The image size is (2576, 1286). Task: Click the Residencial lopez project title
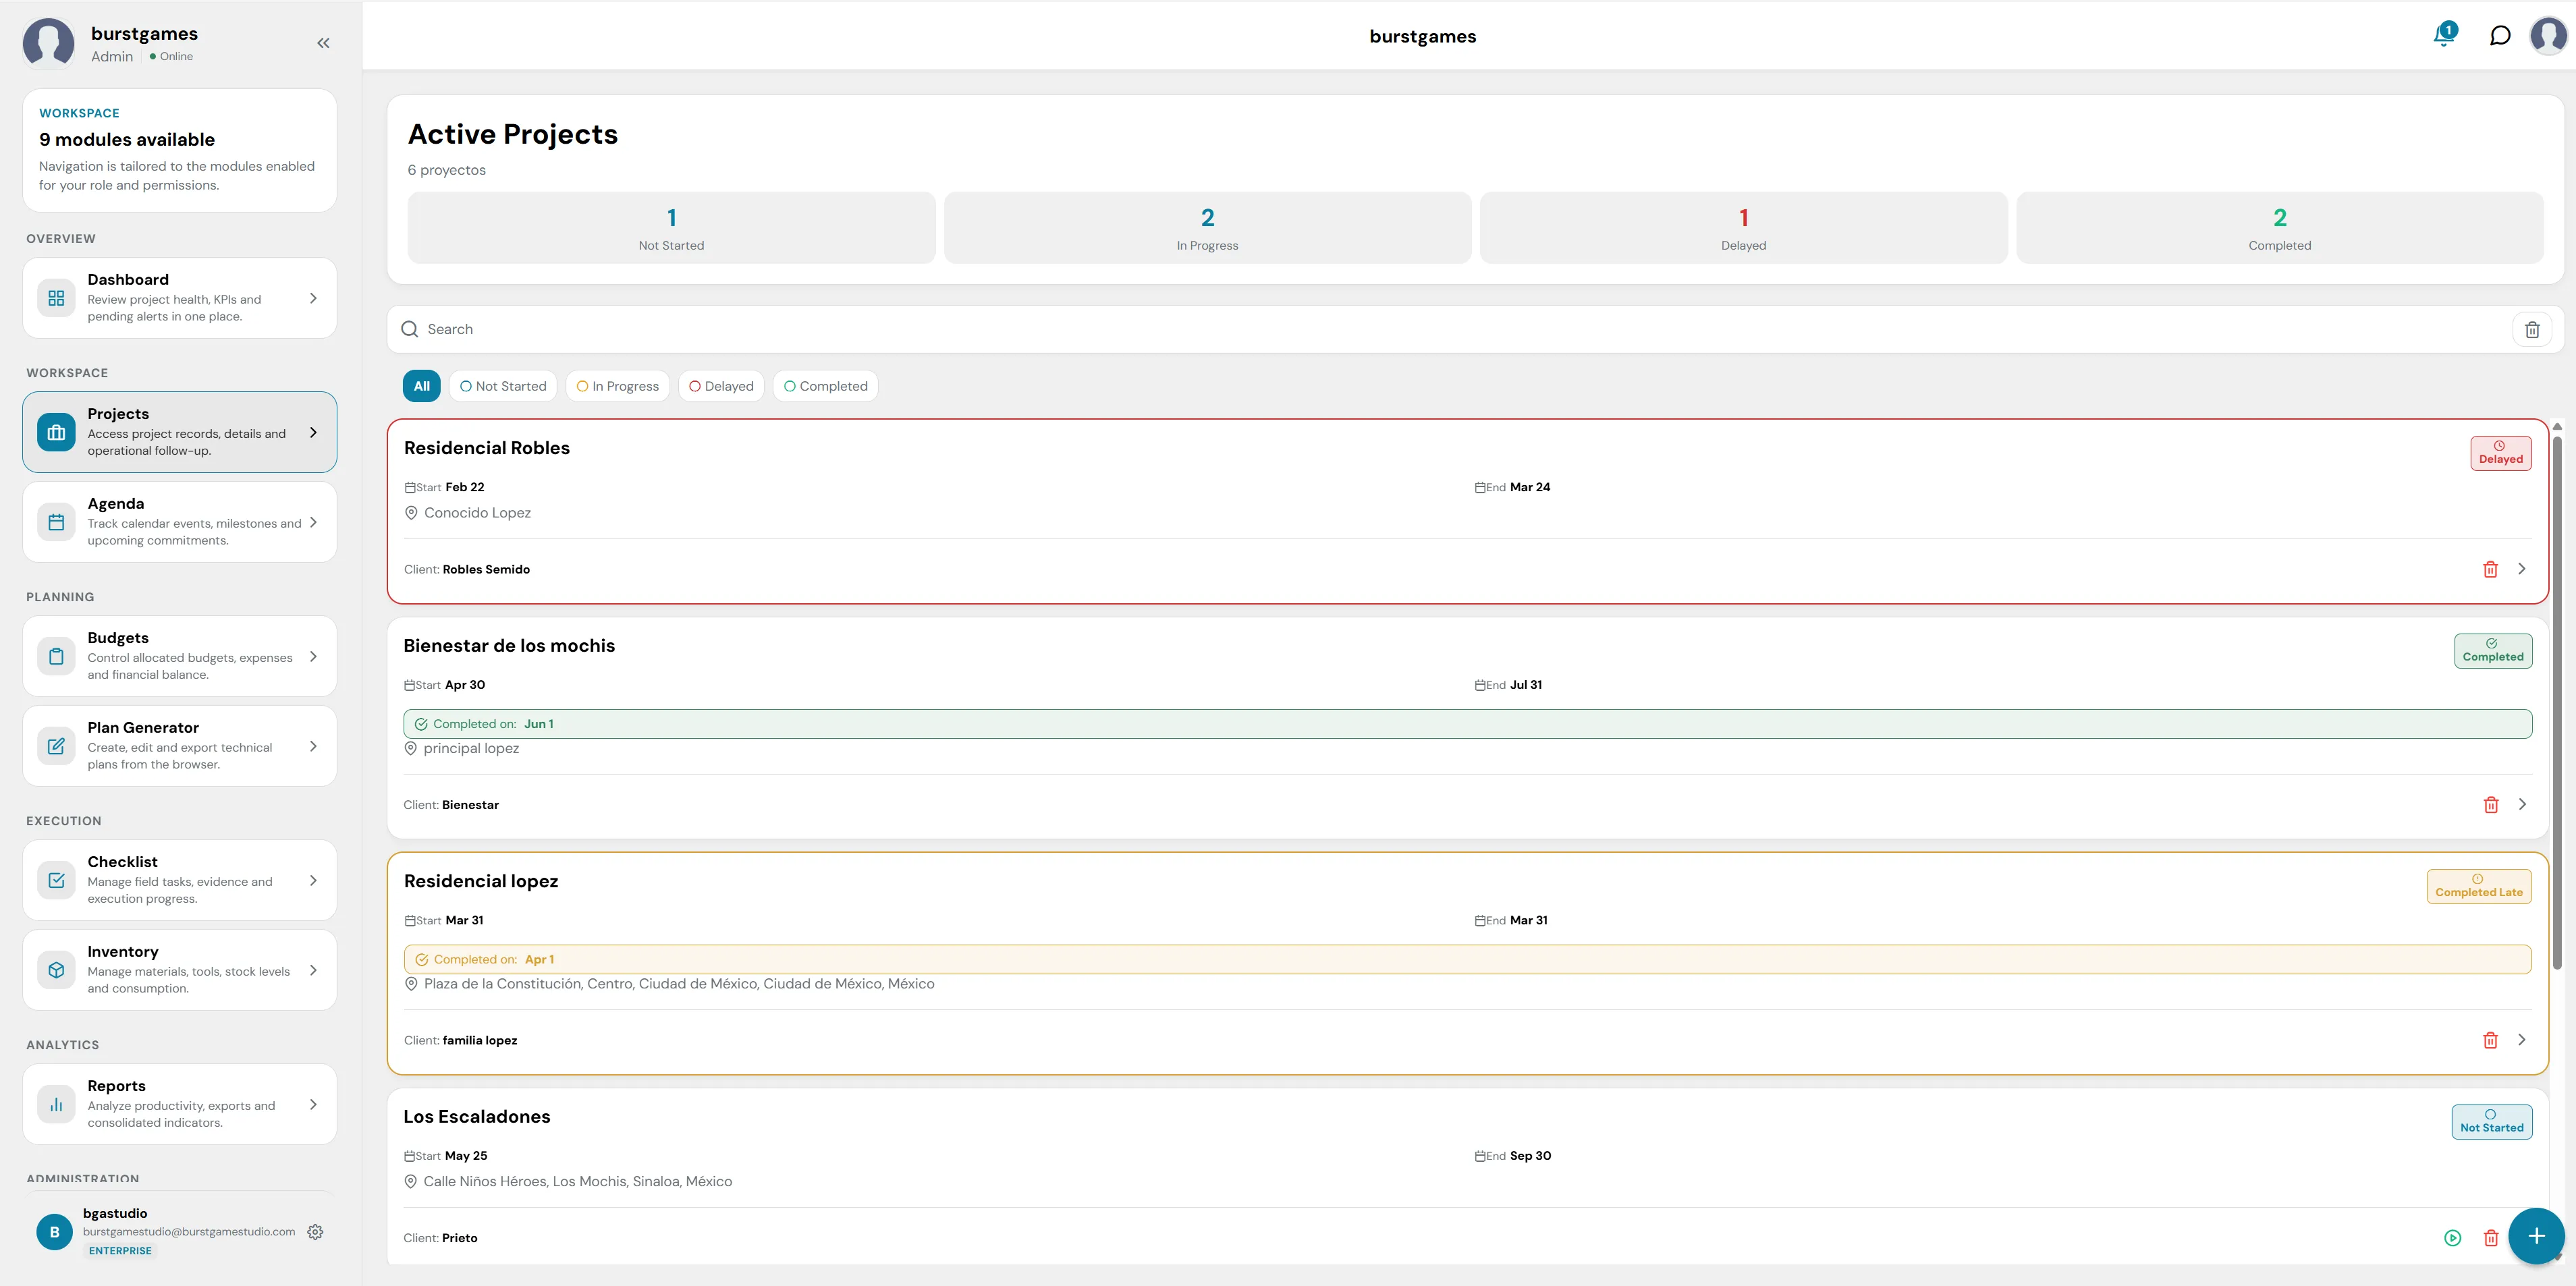coord(481,881)
